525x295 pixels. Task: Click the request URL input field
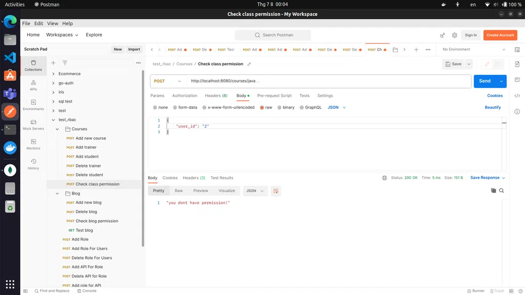(x=328, y=81)
